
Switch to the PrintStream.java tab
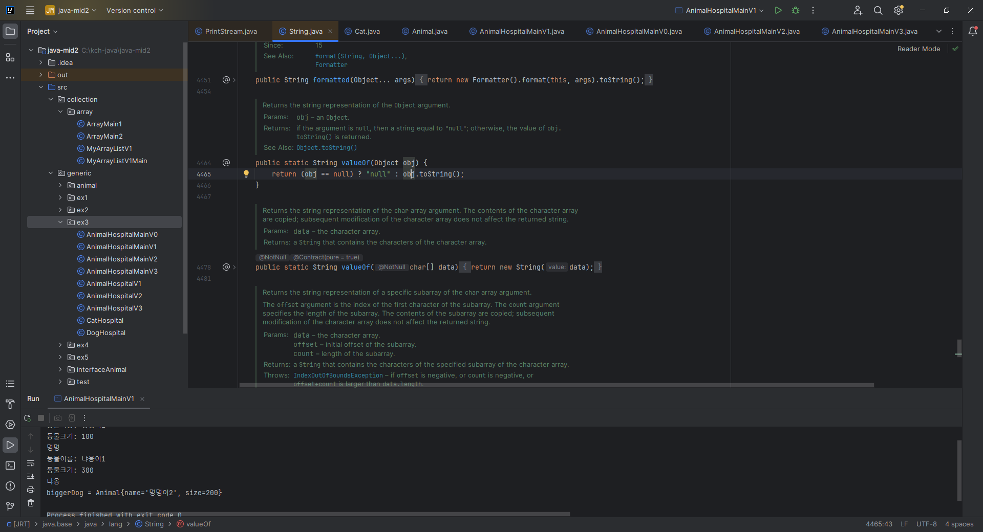(x=226, y=31)
